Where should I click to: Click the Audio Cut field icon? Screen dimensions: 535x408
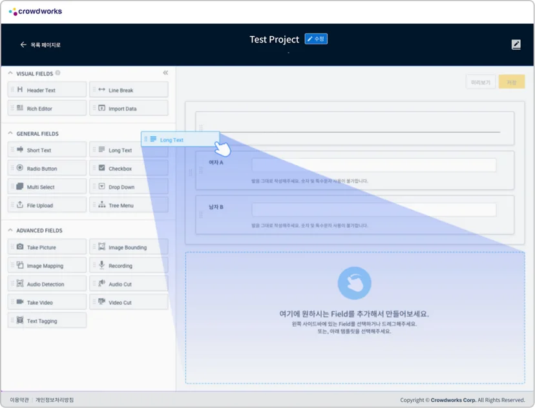[101, 283]
